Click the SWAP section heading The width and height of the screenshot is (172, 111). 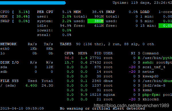tap(110, 12)
